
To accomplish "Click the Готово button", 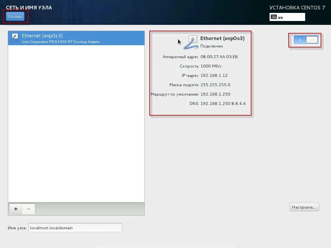I will 15,16.
